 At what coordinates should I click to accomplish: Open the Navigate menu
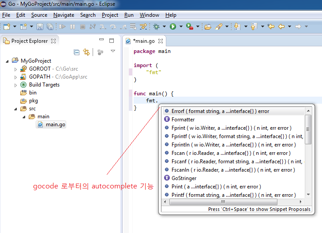(x=64, y=15)
